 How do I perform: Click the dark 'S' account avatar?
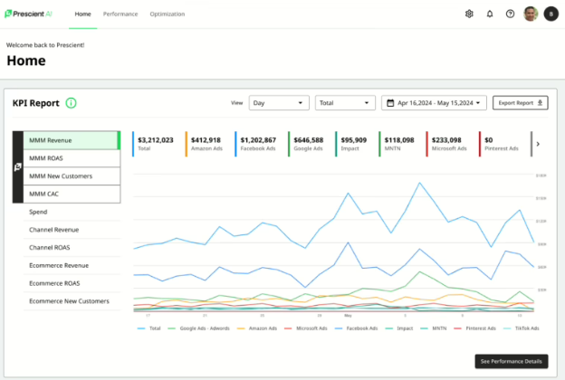pyautogui.click(x=550, y=14)
